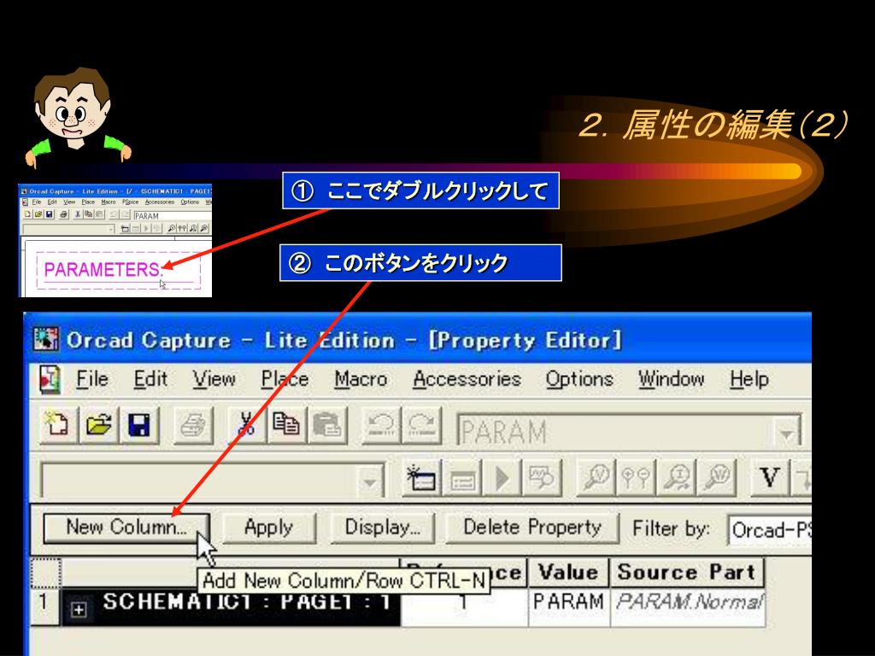Click the Power Dissipation marker icon

coord(717,478)
